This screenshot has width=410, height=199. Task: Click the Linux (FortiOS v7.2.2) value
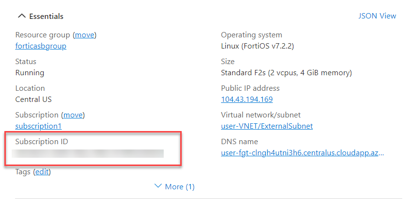tap(257, 46)
